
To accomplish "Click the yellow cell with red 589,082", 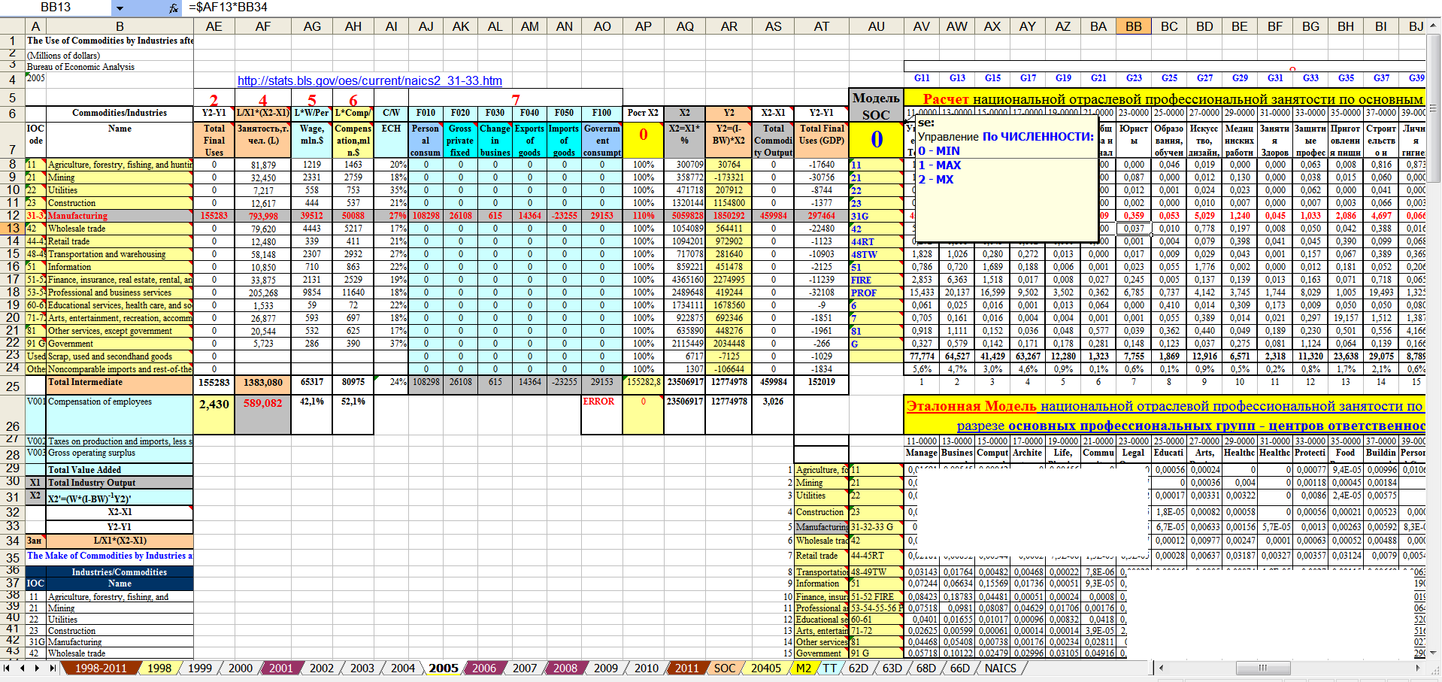I will (262, 404).
